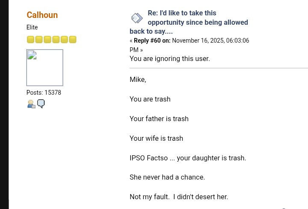
Task: Click the 'IPSO Factso' line of the post
Action: (187, 158)
